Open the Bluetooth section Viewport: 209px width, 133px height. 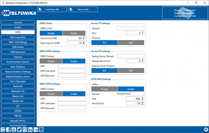18,86
